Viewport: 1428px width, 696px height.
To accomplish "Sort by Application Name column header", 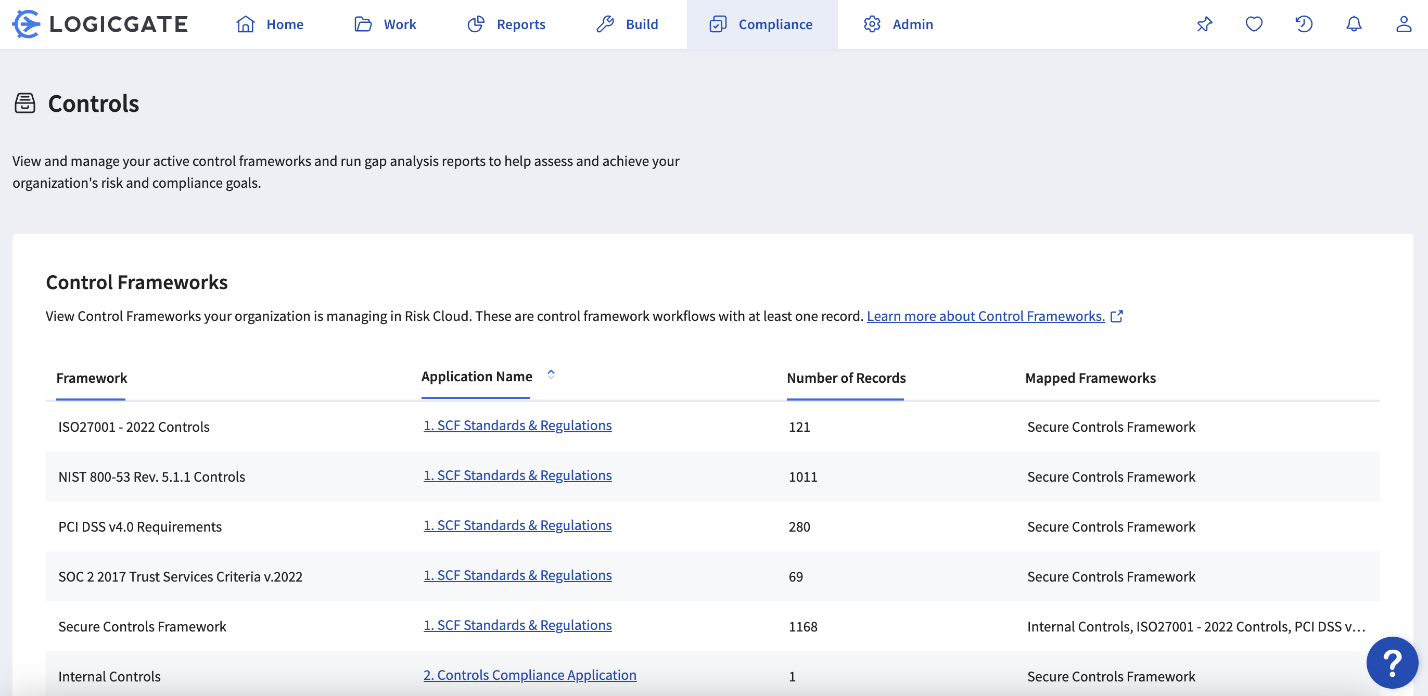I will [x=476, y=376].
